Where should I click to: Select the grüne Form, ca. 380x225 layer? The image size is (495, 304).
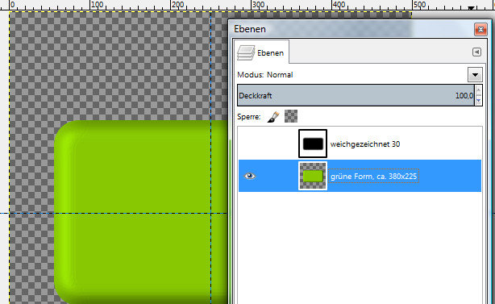point(360,176)
